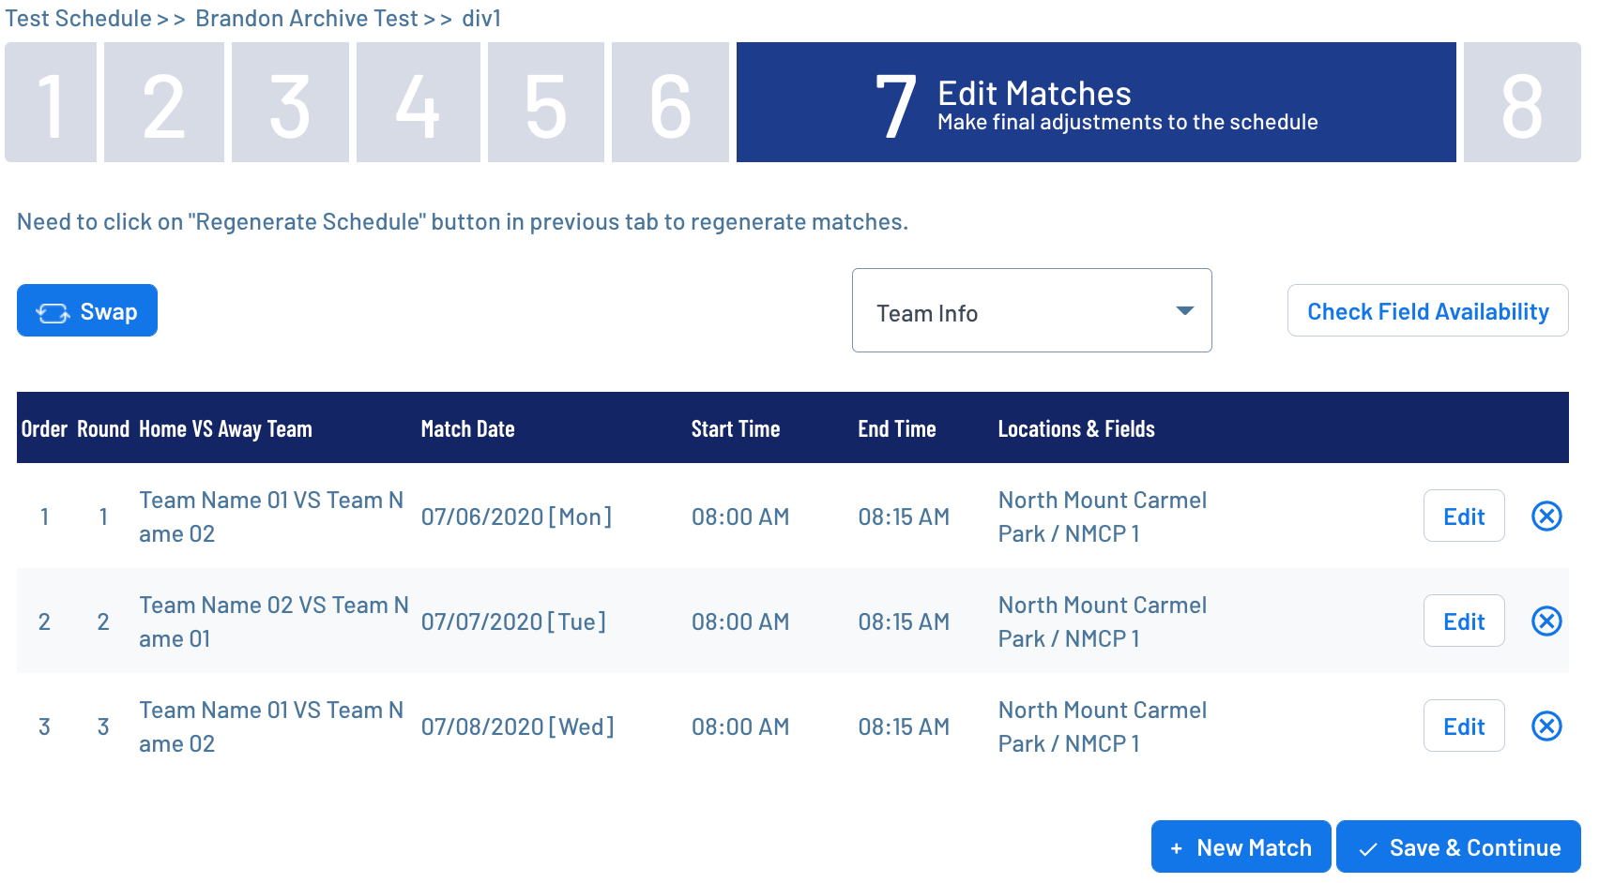Click Check Field Availability
1599x883 pixels.
(1427, 310)
